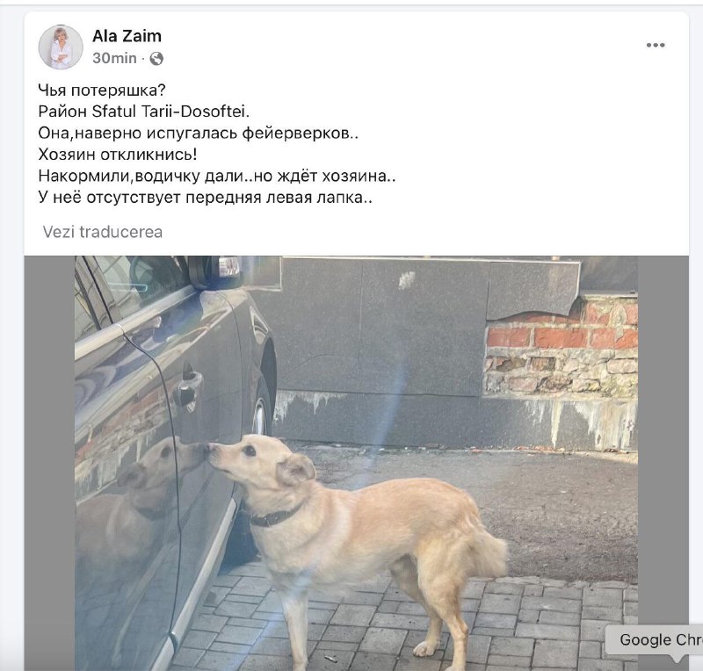
Task: Click the 'Район Sfatul Tarii-Dosoftei.' text line
Action: tap(144, 112)
